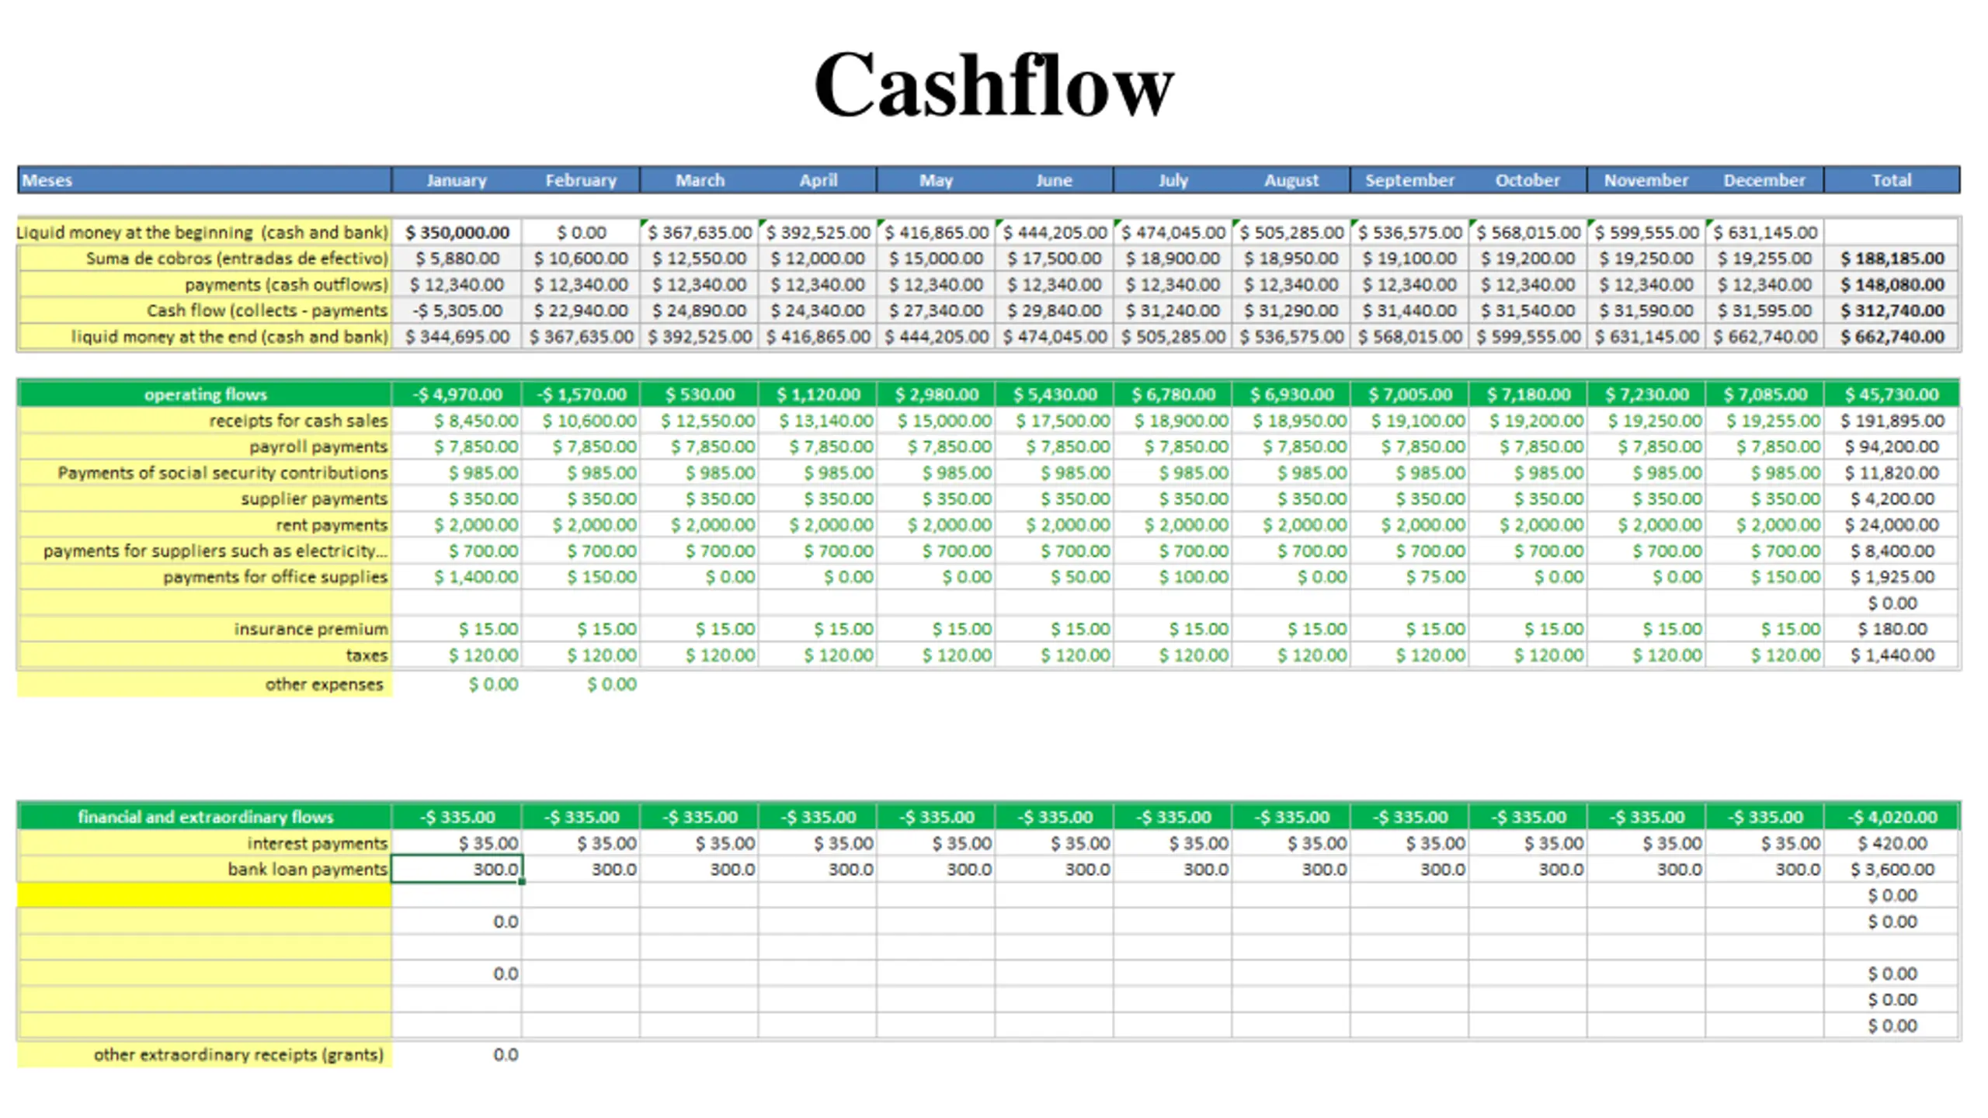Click the $ 8,450.00 January receipts cell
1988x1118 pixels.
pyautogui.click(x=457, y=421)
